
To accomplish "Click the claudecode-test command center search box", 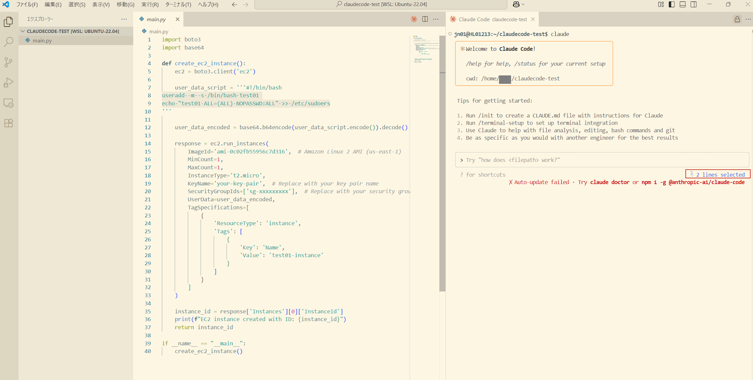I will click(x=381, y=5).
